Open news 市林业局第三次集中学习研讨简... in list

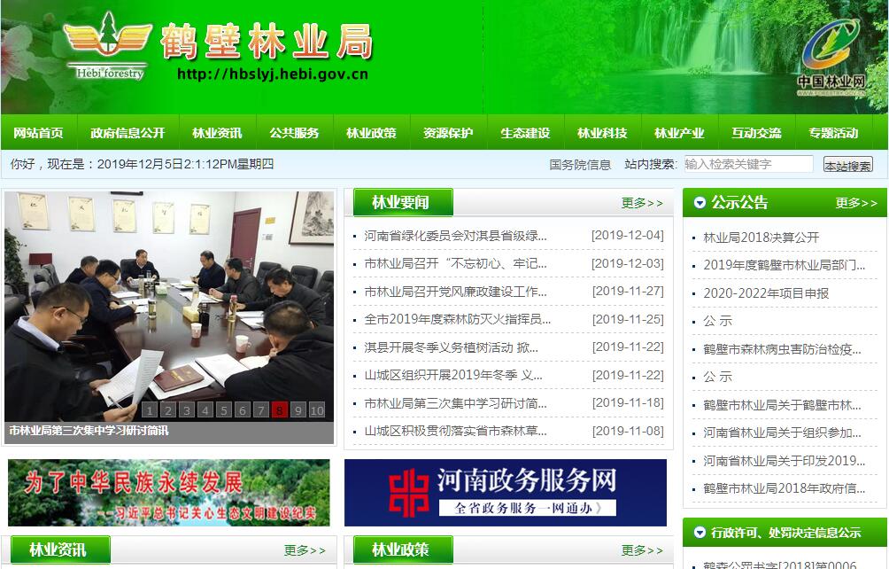point(455,403)
